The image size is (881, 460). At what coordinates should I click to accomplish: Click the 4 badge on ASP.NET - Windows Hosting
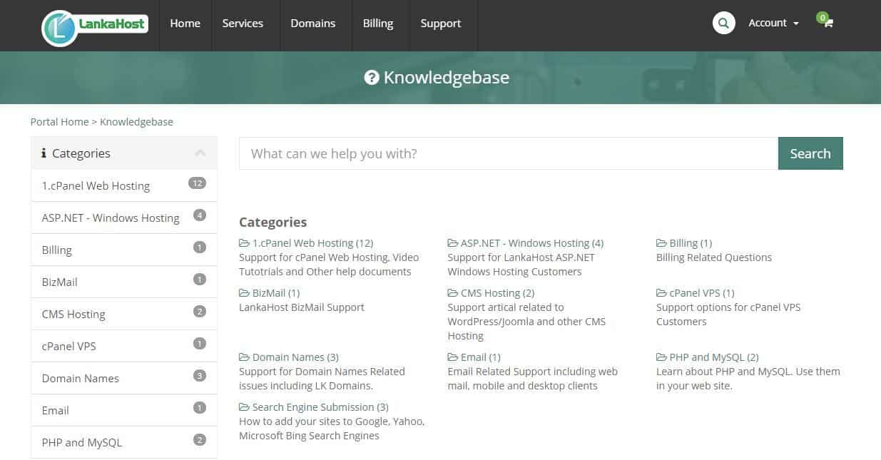200,215
